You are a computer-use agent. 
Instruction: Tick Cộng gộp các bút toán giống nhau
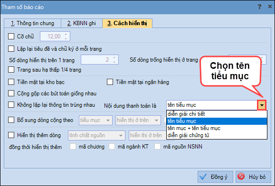(x=11, y=93)
